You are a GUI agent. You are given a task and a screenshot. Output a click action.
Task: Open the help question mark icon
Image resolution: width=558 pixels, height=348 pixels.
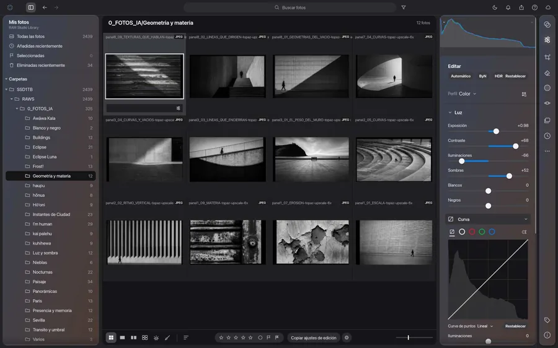point(534,7)
